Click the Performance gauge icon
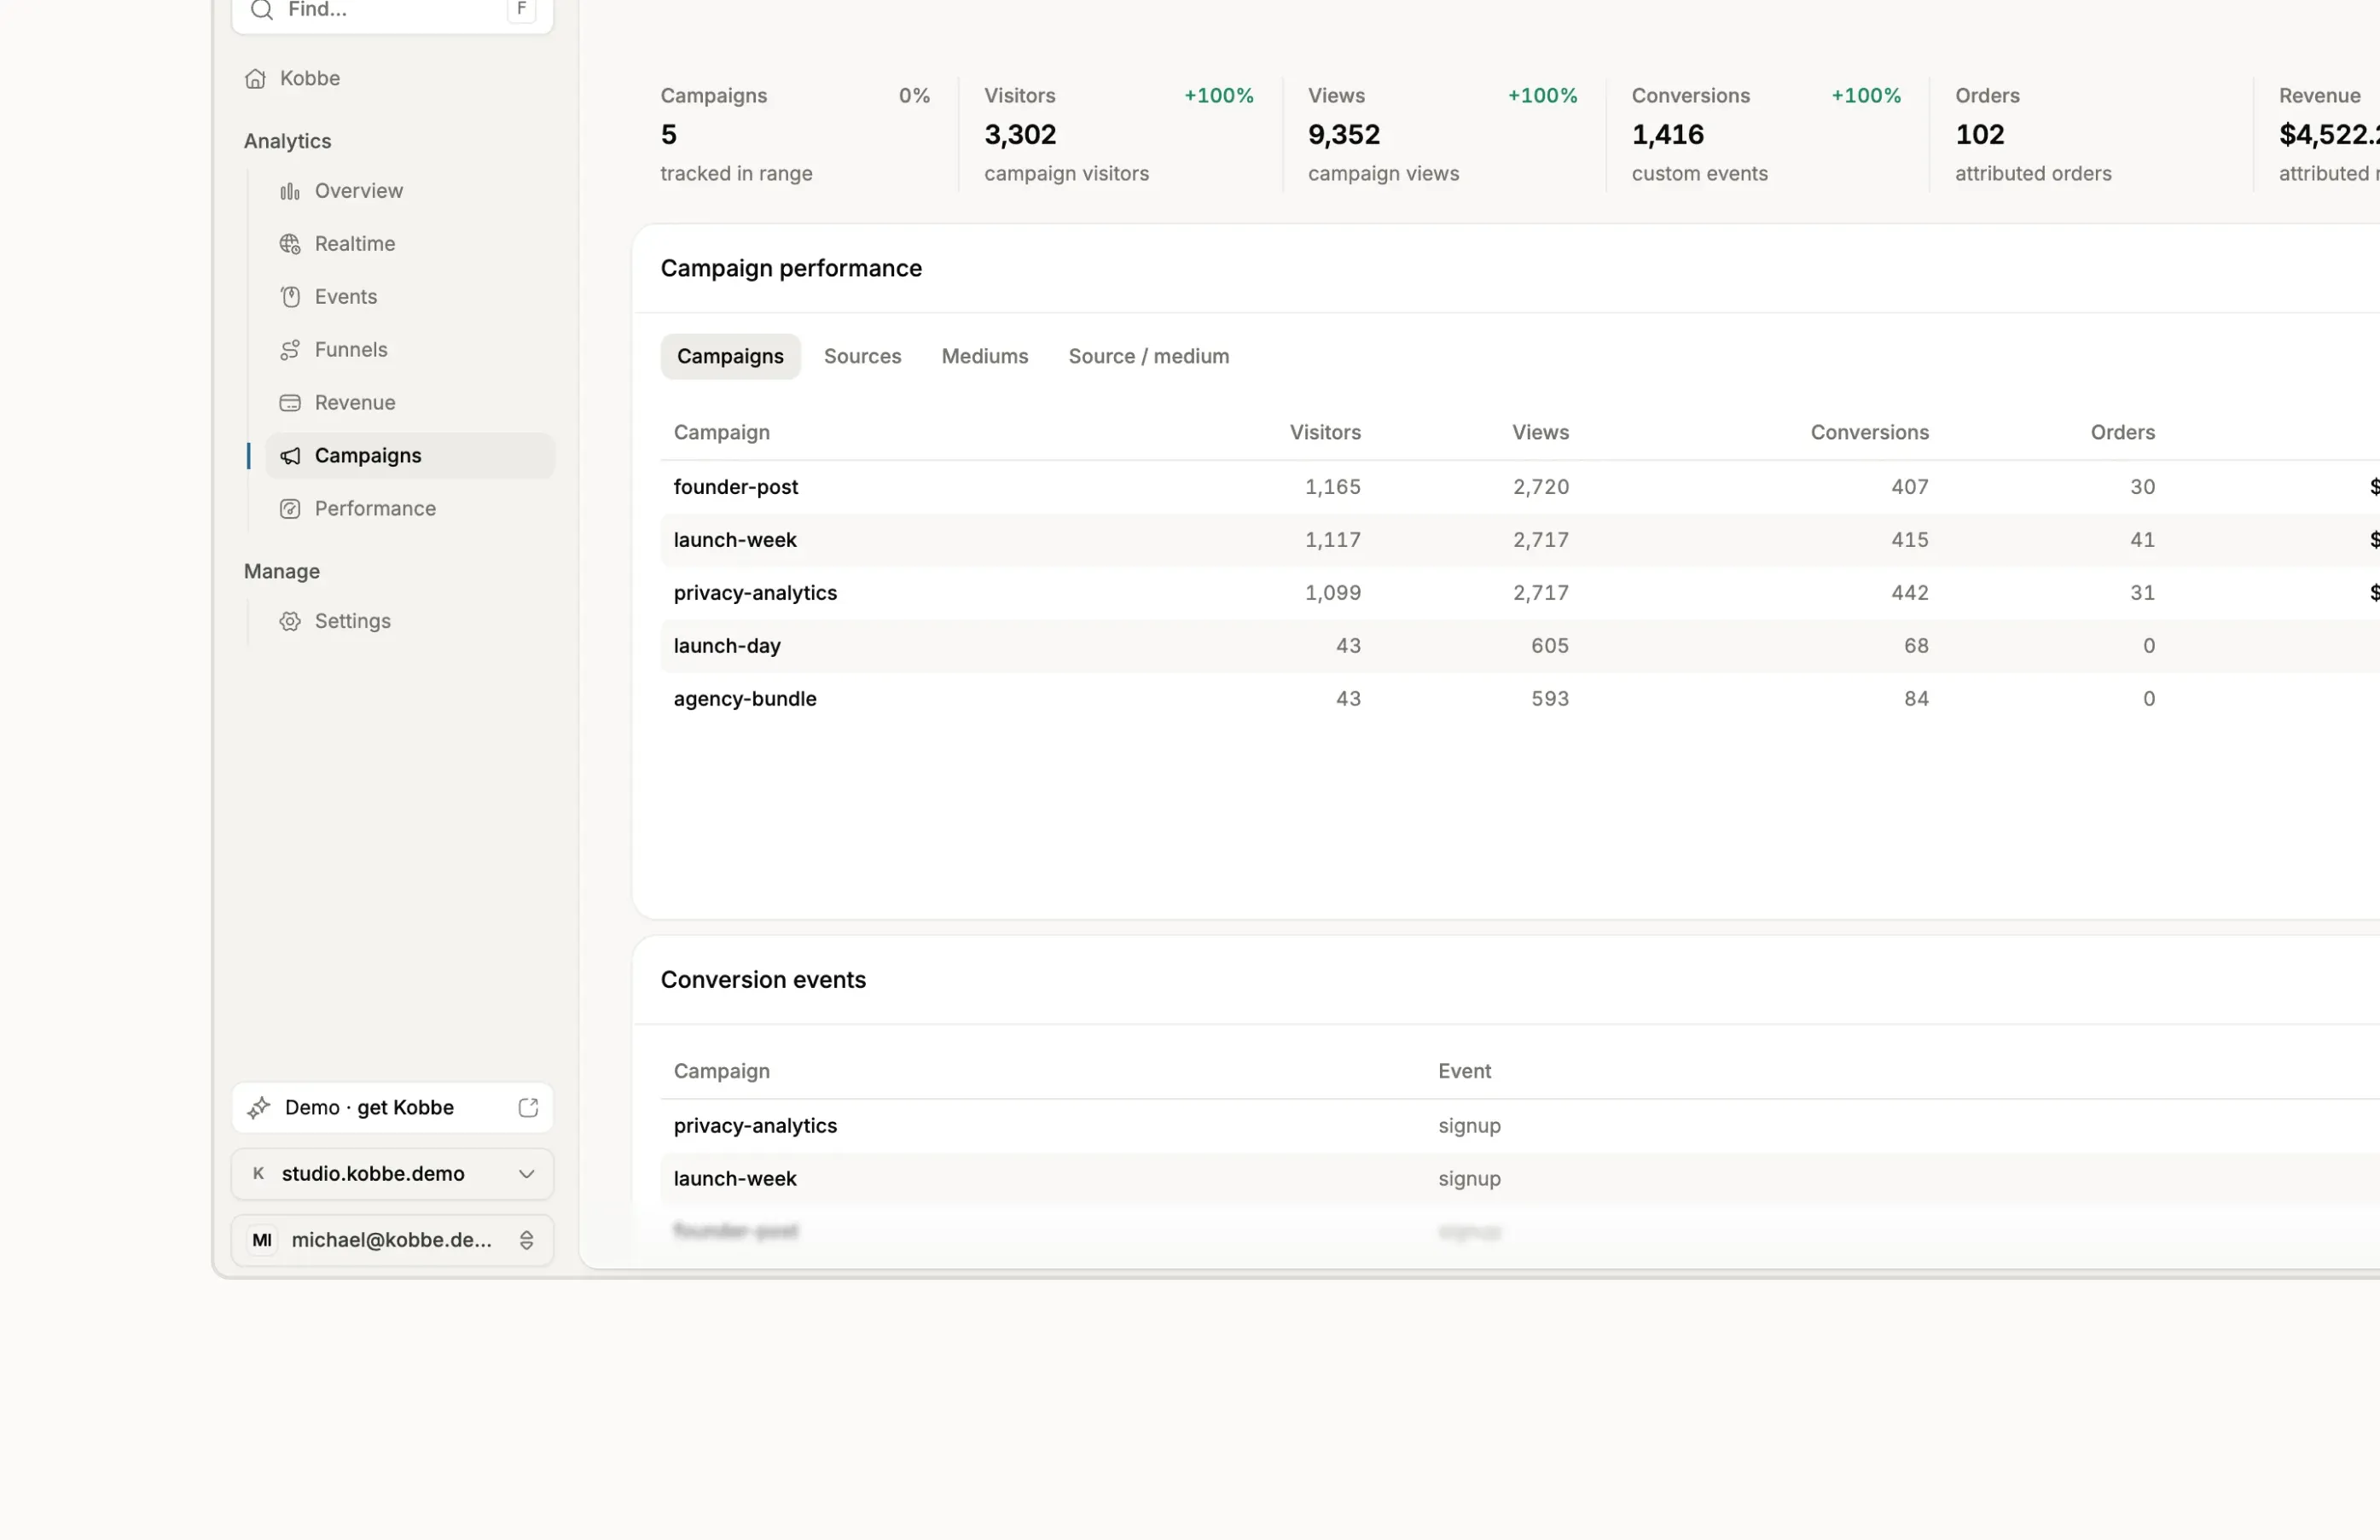This screenshot has width=2380, height=1540. pyautogui.click(x=290, y=509)
